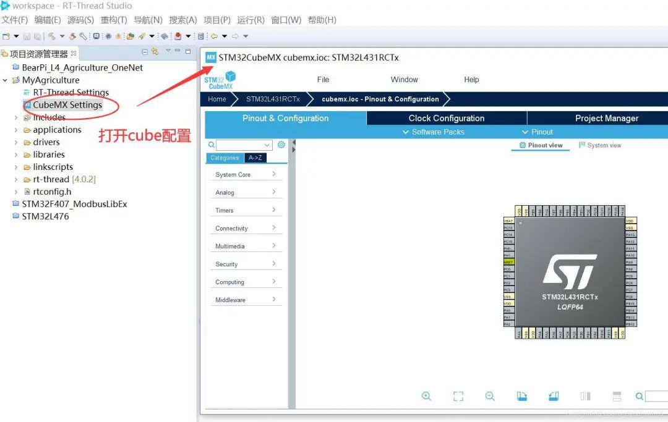
Task: Open RT-Thread Settings item
Action: (71, 92)
